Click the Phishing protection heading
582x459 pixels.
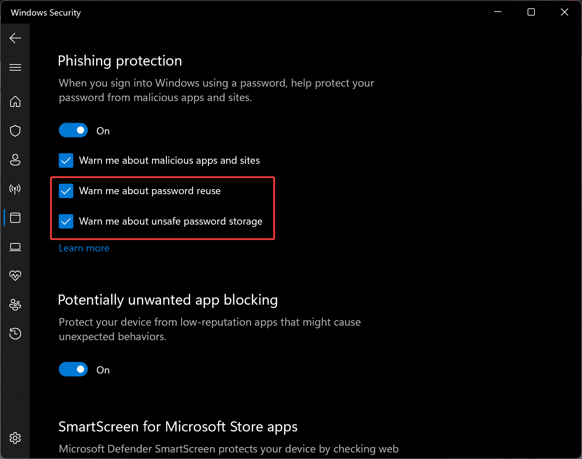click(120, 61)
